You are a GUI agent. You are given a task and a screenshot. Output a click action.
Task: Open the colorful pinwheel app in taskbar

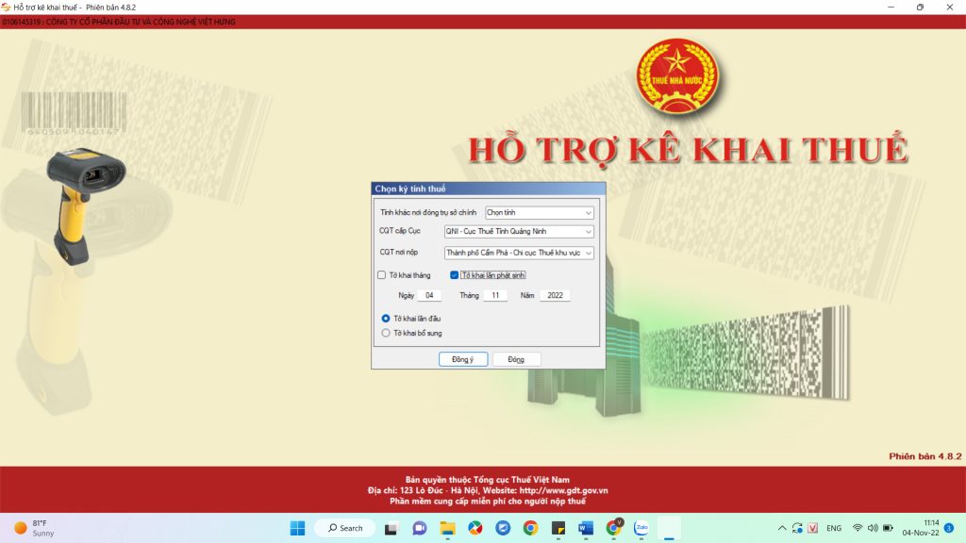[475, 528]
